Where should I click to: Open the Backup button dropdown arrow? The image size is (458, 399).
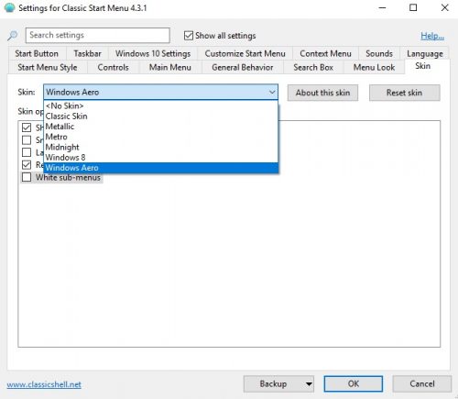click(309, 384)
